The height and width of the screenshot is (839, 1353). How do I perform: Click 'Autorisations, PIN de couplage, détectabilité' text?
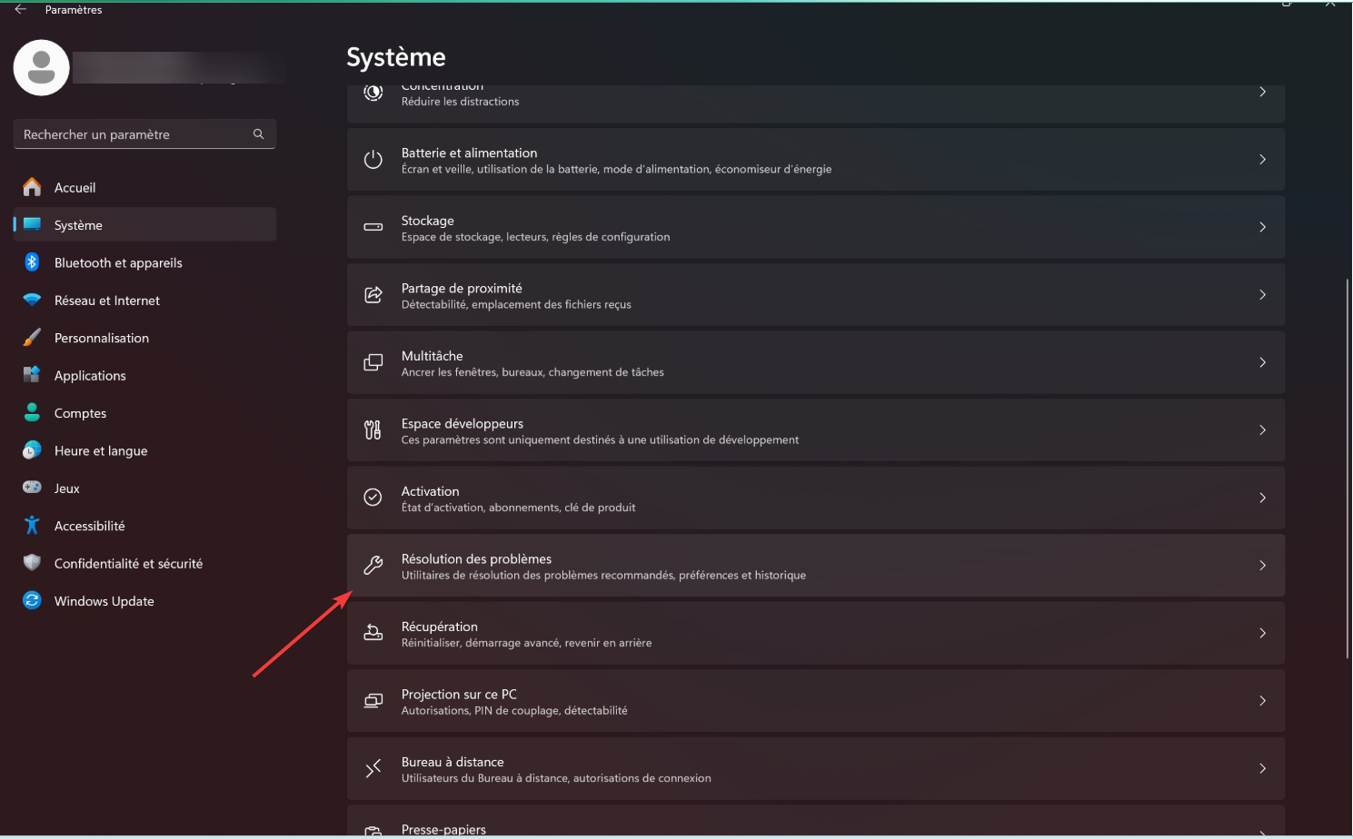[x=514, y=711]
